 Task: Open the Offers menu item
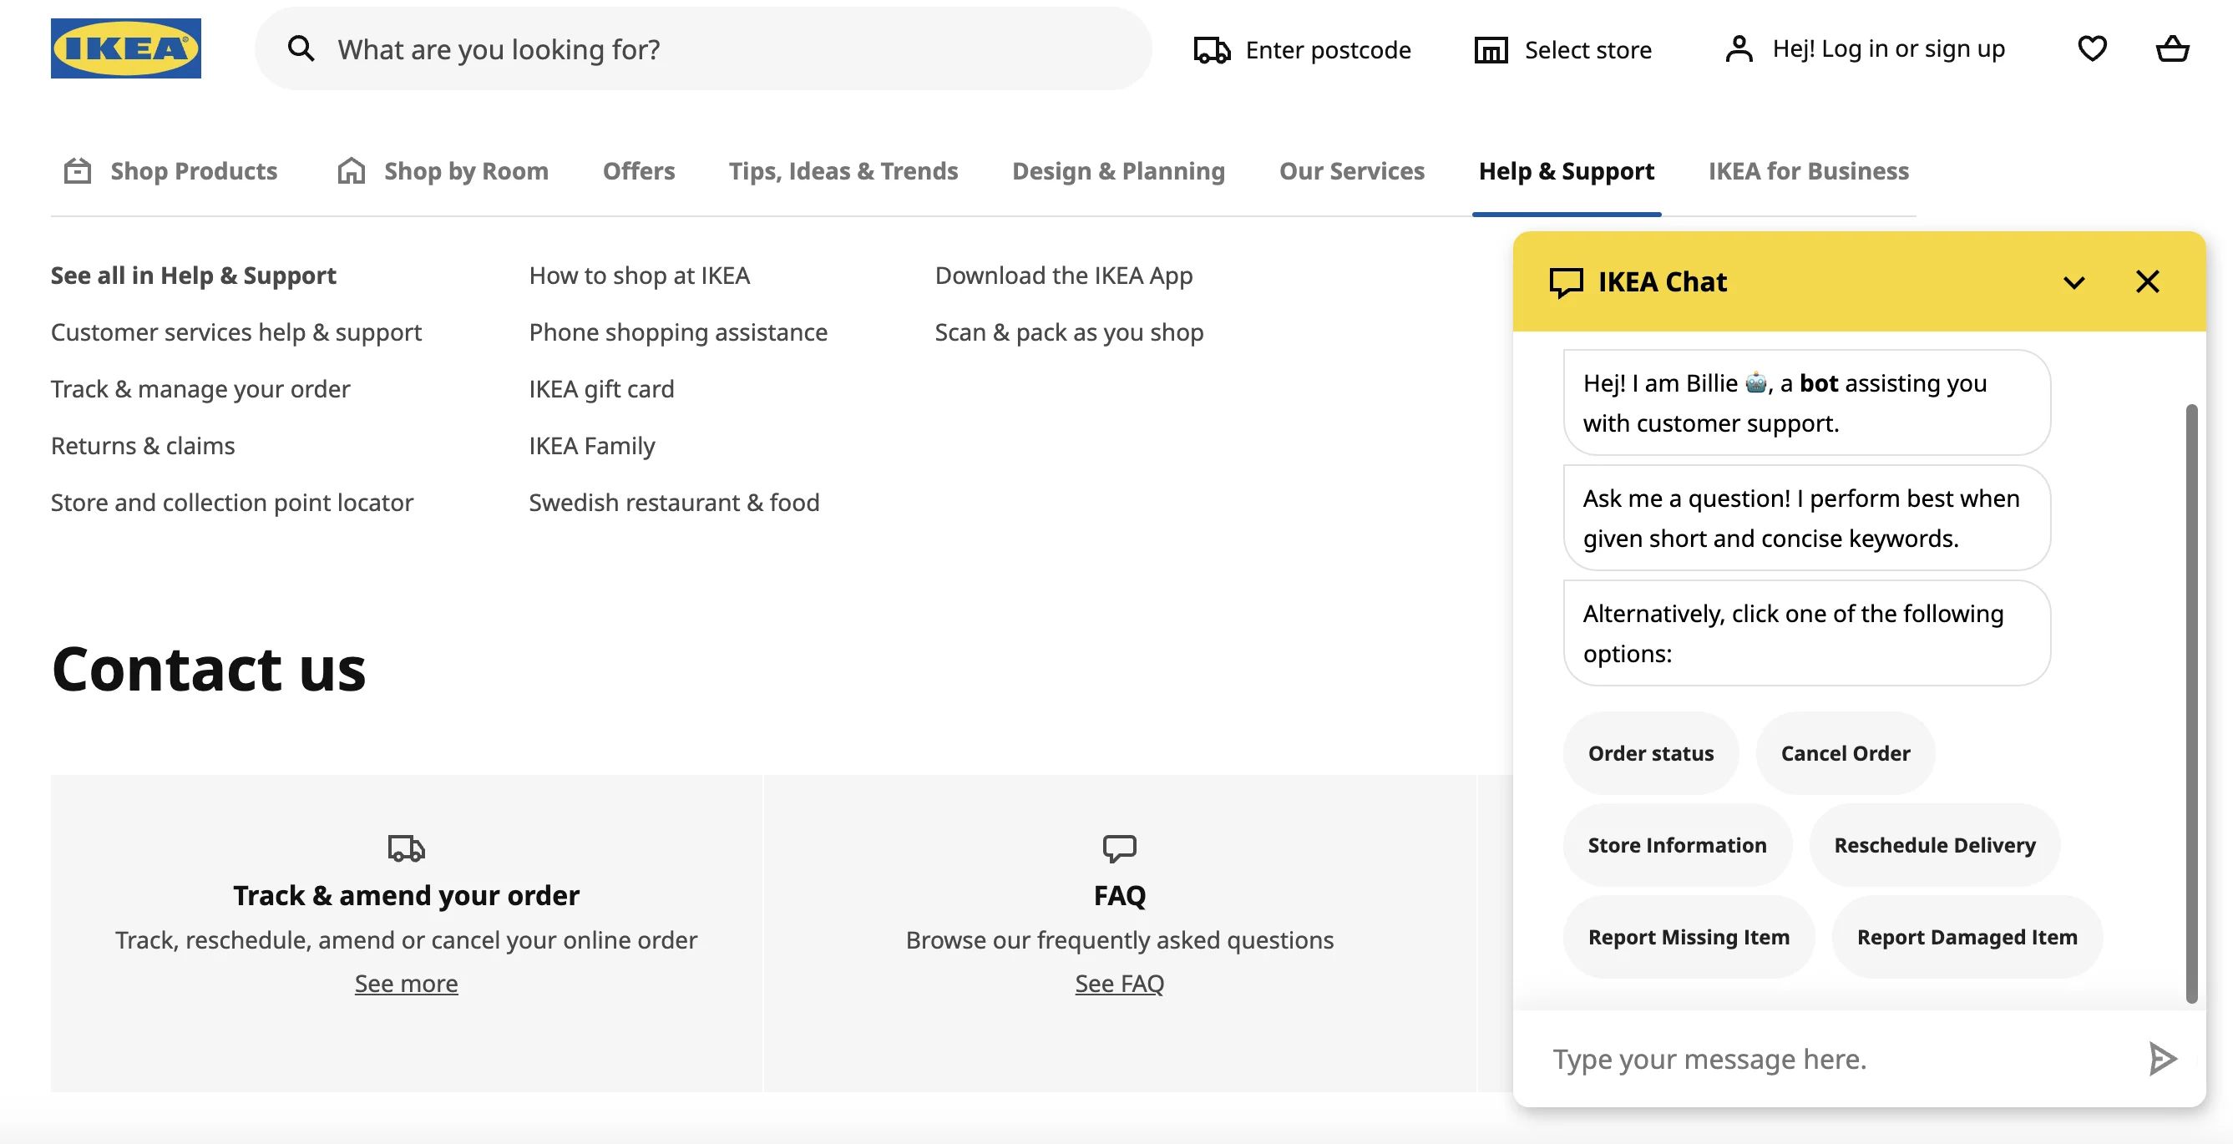pyautogui.click(x=638, y=170)
